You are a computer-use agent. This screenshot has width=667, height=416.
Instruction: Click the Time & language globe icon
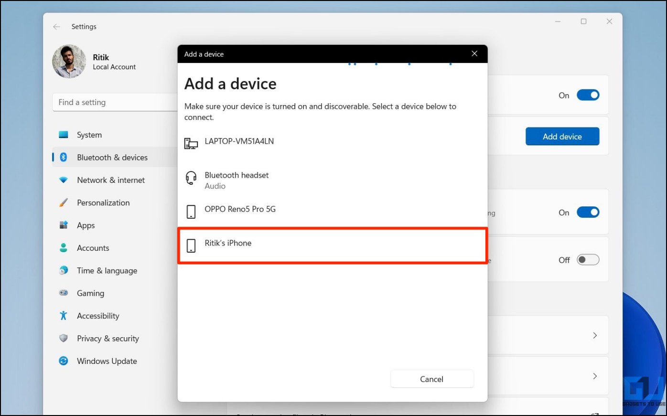pyautogui.click(x=64, y=270)
